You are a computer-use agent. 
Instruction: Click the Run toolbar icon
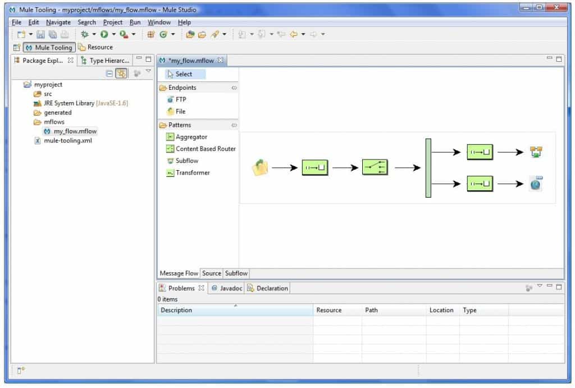(x=103, y=34)
